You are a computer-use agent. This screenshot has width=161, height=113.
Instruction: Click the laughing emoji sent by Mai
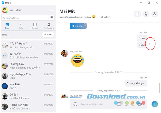(77, 61)
